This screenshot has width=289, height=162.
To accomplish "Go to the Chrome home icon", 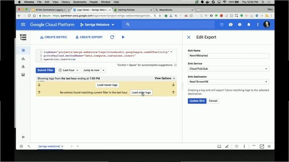I will click(x=34, y=16).
